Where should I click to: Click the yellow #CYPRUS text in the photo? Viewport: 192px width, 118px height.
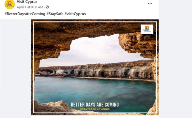[103, 109]
